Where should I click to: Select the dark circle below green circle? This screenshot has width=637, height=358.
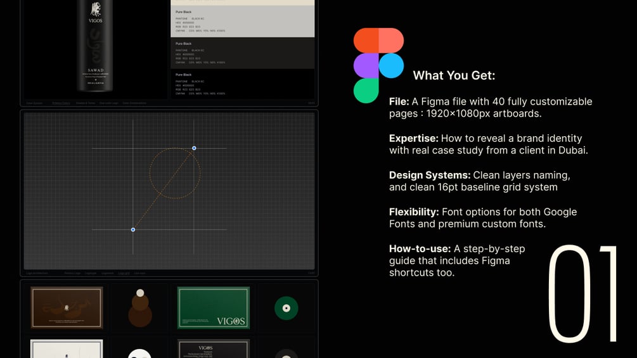point(286,353)
